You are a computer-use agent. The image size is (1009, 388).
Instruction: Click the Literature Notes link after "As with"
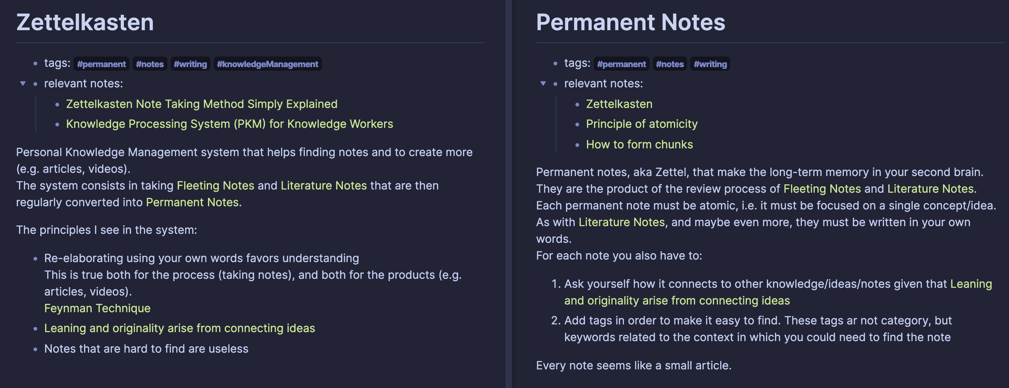(621, 222)
